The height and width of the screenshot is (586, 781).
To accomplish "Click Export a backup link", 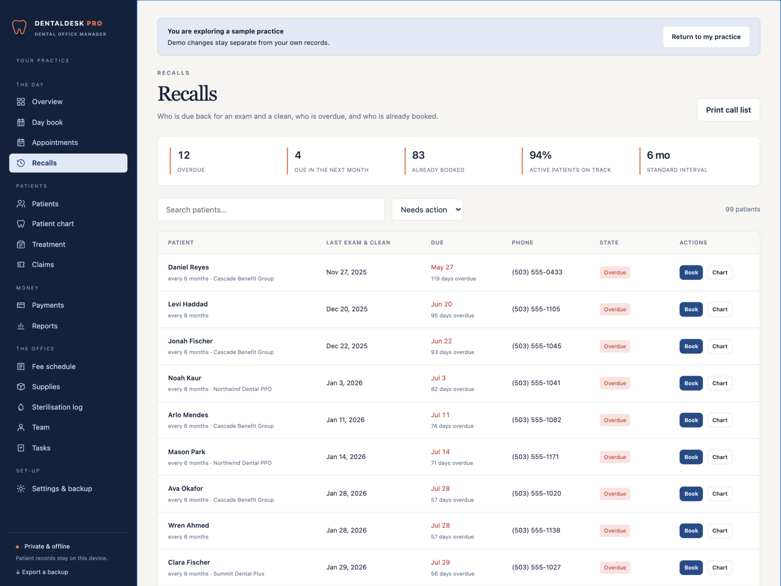I will click(x=42, y=572).
